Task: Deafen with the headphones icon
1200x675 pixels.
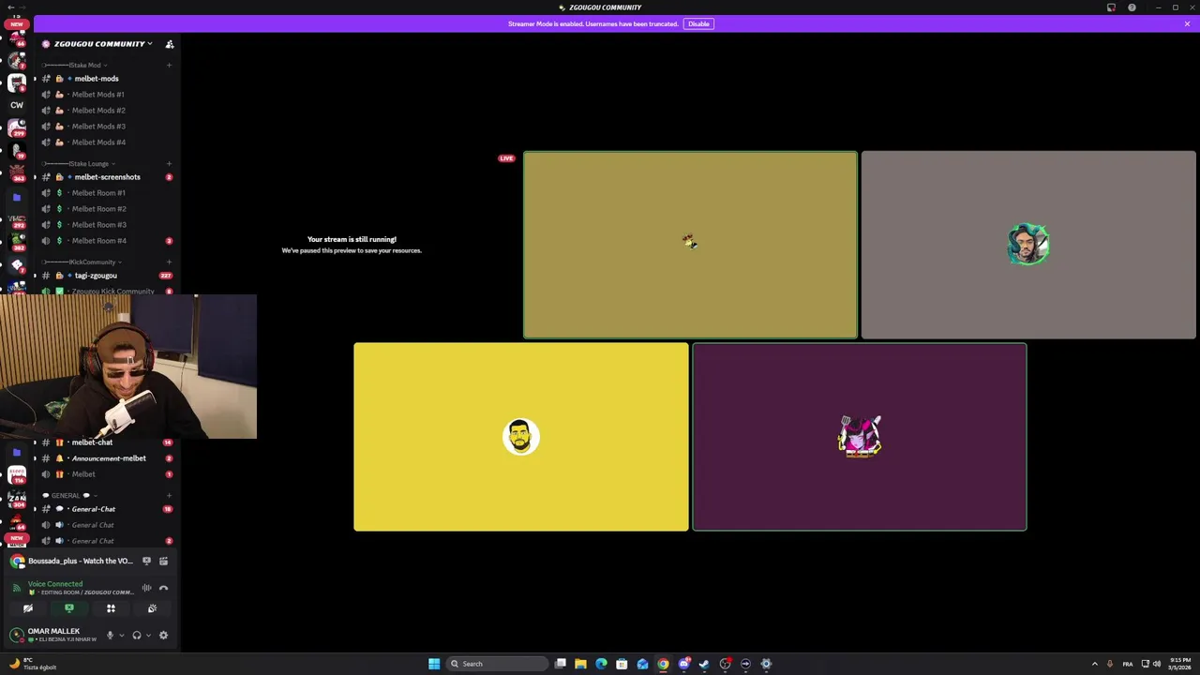Action: click(137, 636)
